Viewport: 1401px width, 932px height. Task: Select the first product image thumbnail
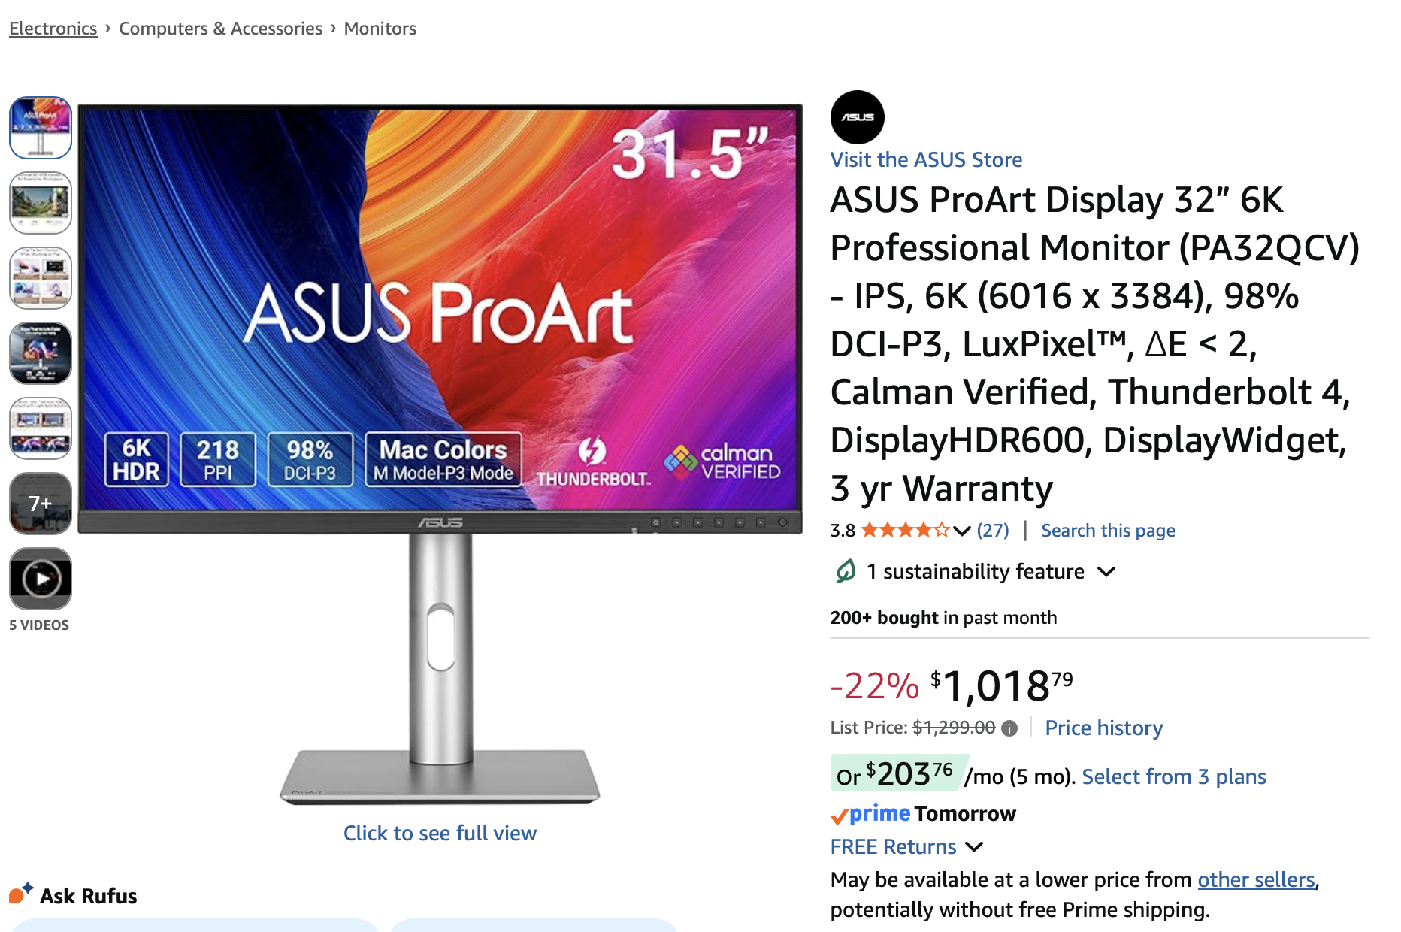41,128
